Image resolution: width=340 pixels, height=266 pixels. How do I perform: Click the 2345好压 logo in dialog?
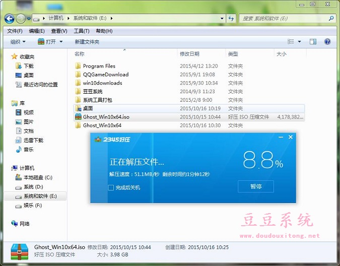tap(112, 139)
